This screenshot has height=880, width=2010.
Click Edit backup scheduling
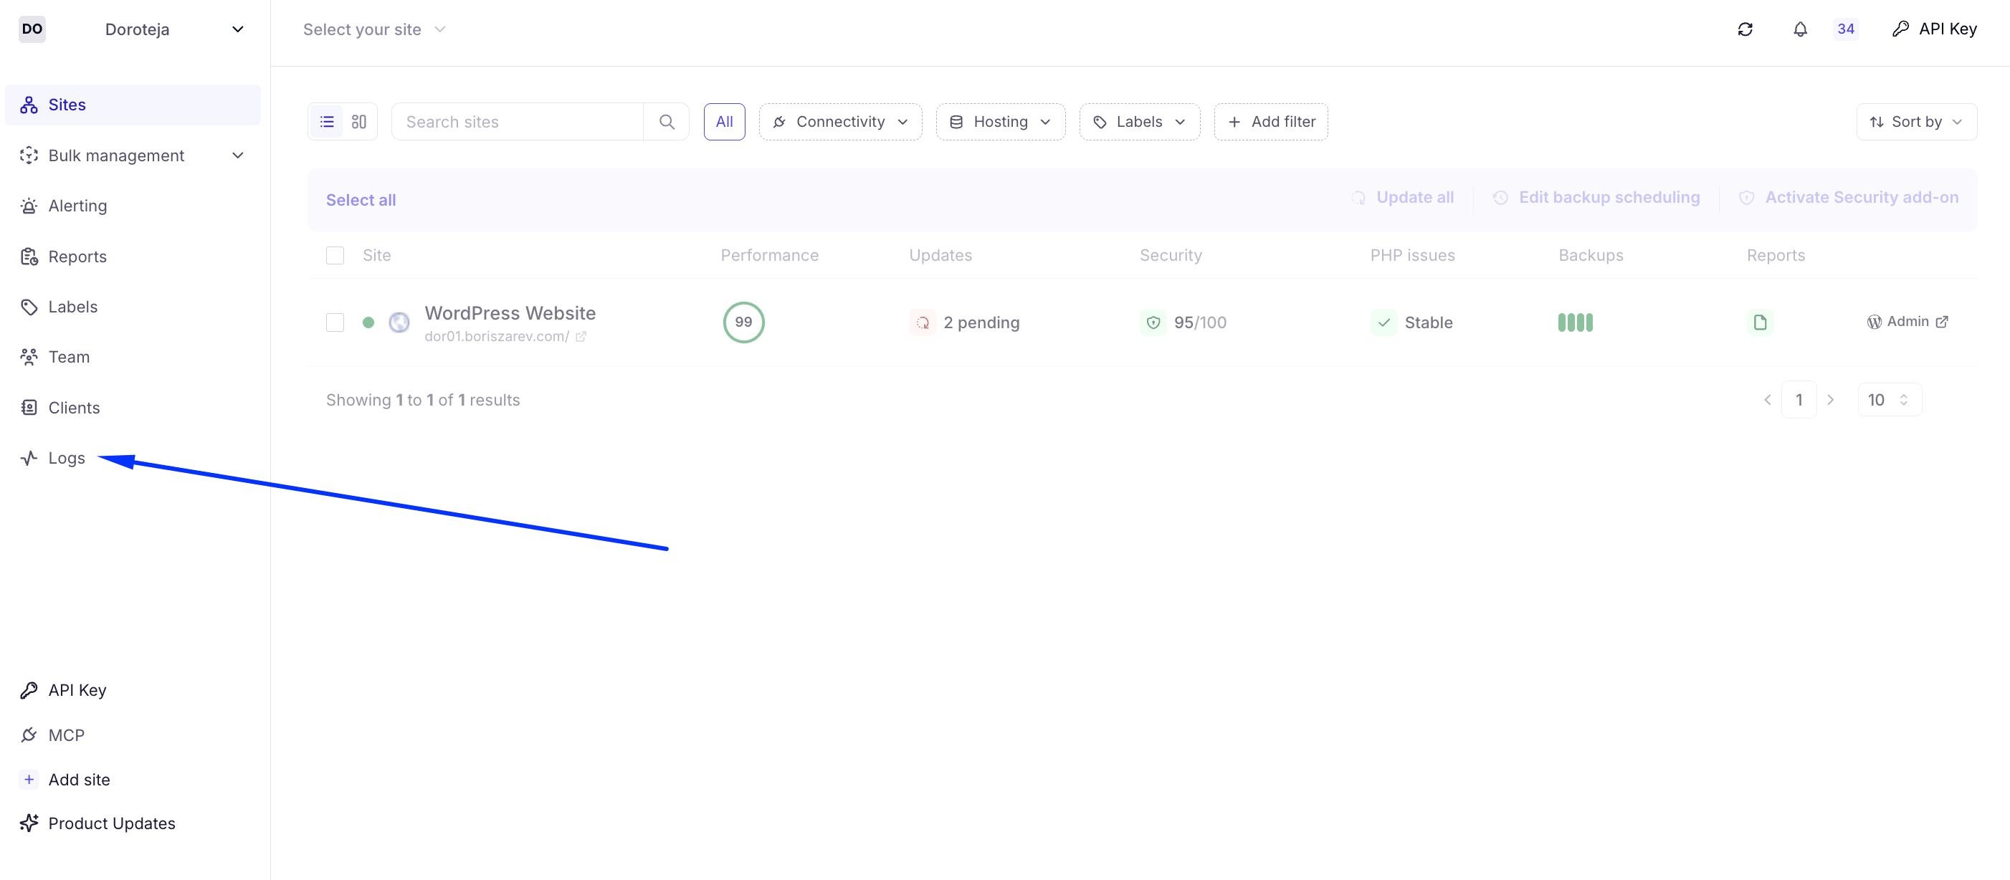pyautogui.click(x=1596, y=197)
